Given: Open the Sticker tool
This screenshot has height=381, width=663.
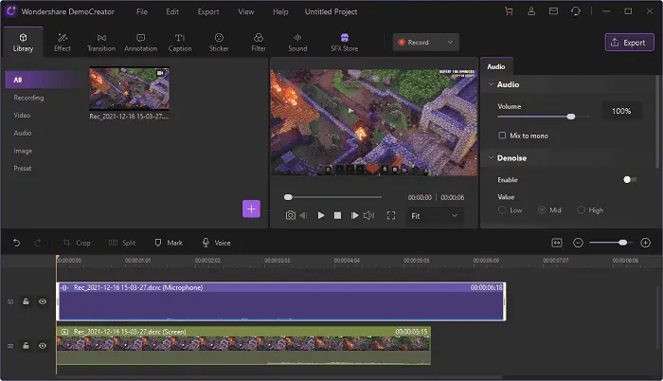Looking at the screenshot, I should 219,43.
